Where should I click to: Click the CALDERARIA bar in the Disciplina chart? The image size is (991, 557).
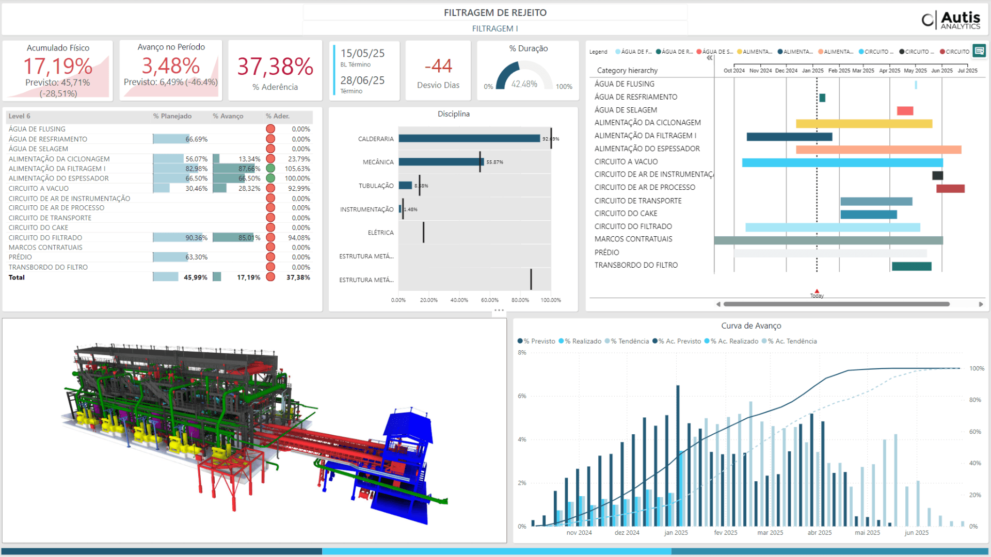click(x=470, y=138)
